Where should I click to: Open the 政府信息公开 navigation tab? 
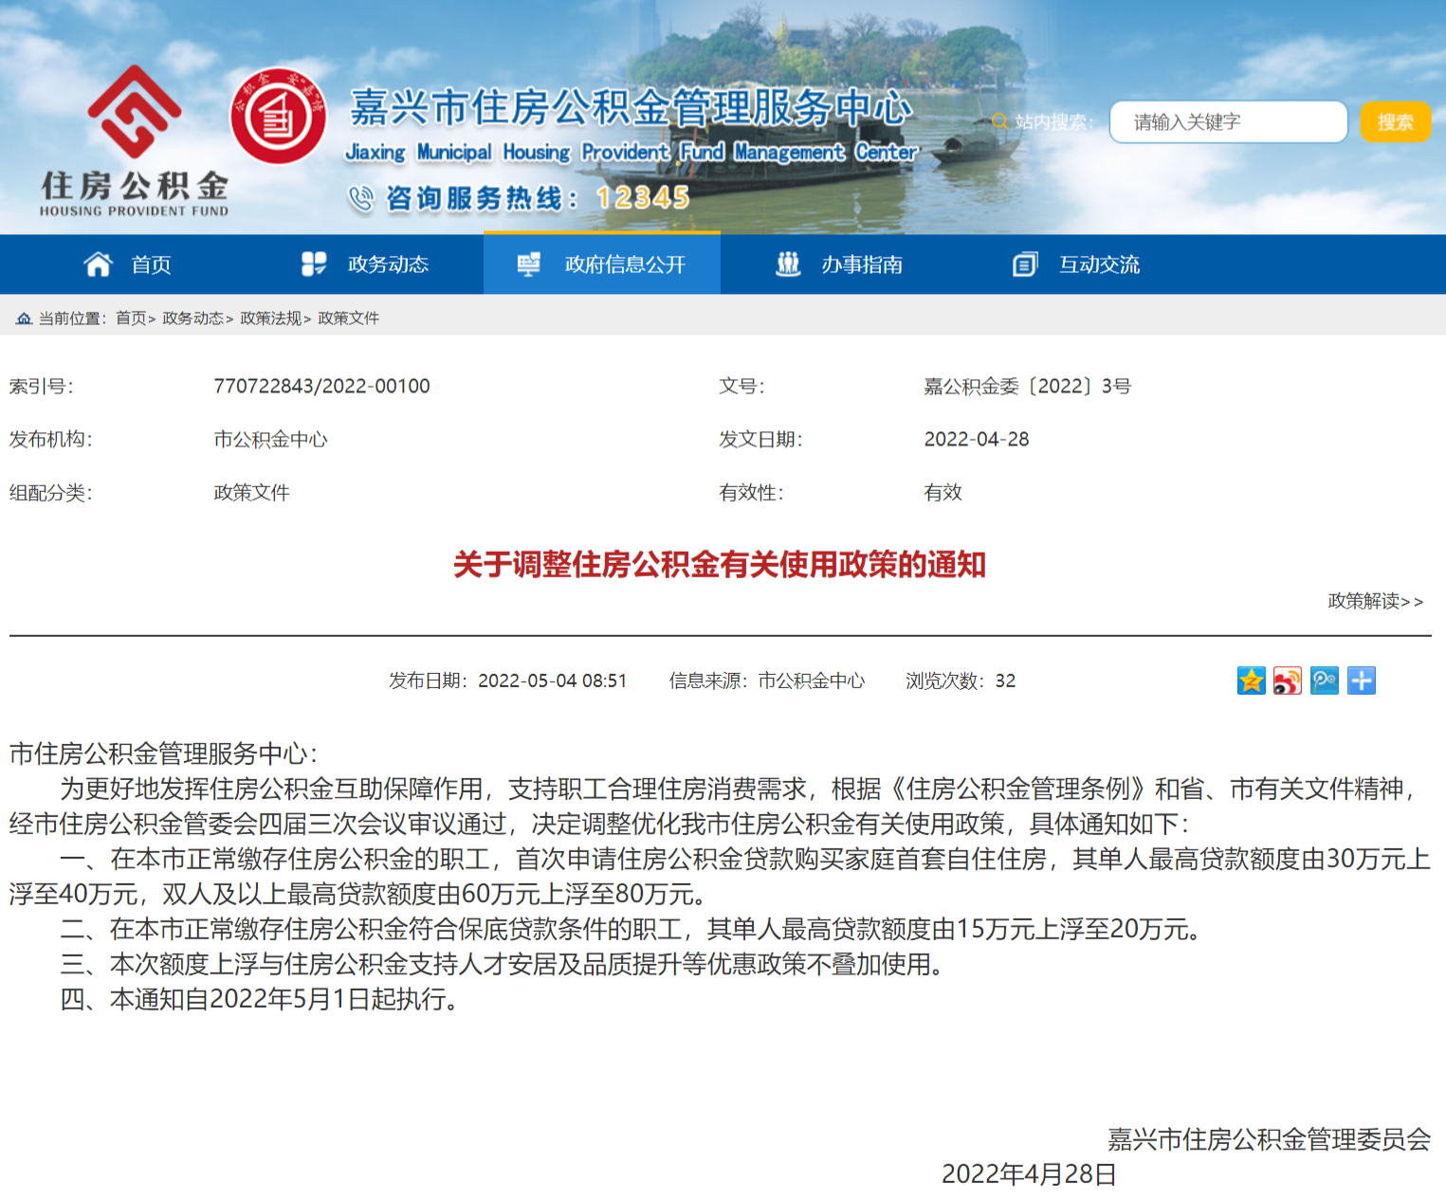pyautogui.click(x=602, y=264)
